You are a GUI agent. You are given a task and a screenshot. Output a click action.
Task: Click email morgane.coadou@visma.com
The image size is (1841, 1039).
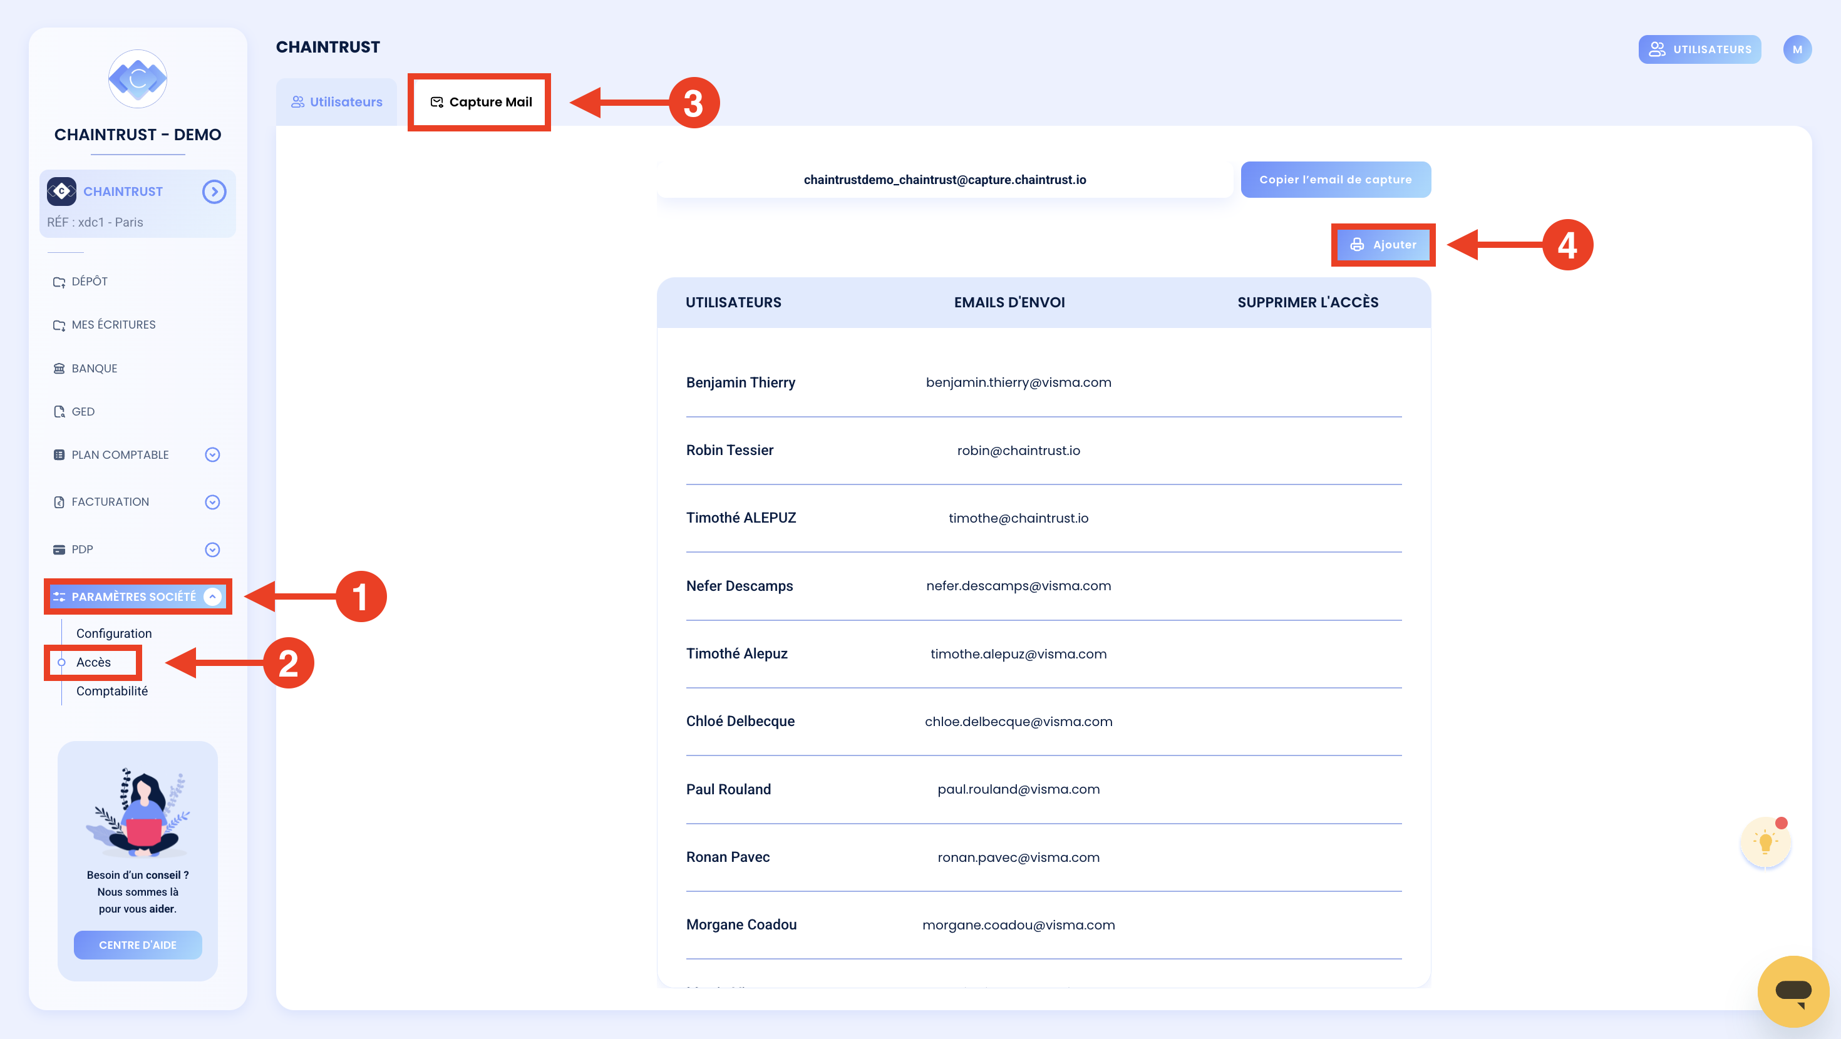[1018, 924]
